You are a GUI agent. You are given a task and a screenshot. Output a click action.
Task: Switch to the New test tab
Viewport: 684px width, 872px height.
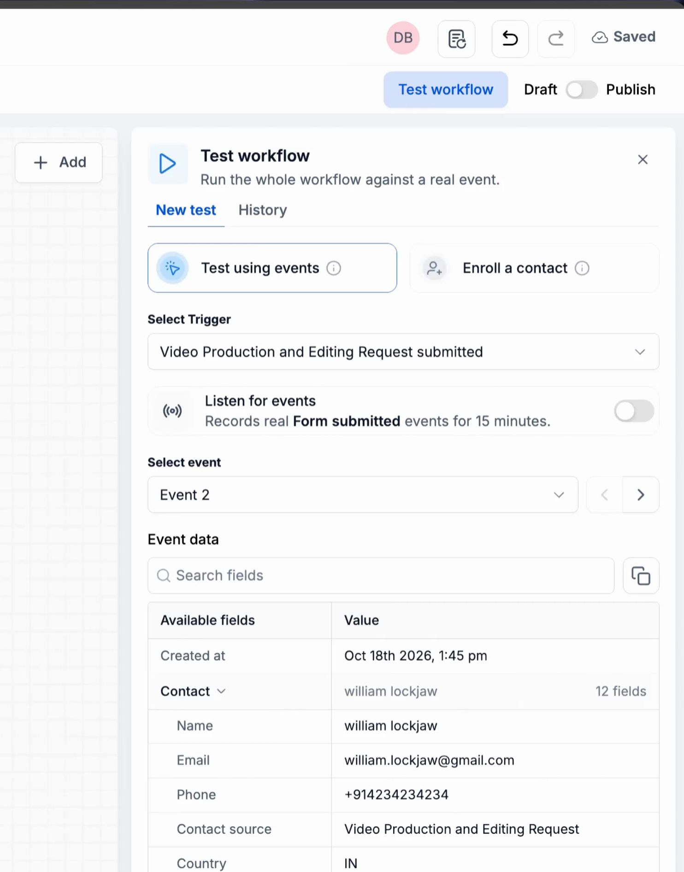(186, 210)
